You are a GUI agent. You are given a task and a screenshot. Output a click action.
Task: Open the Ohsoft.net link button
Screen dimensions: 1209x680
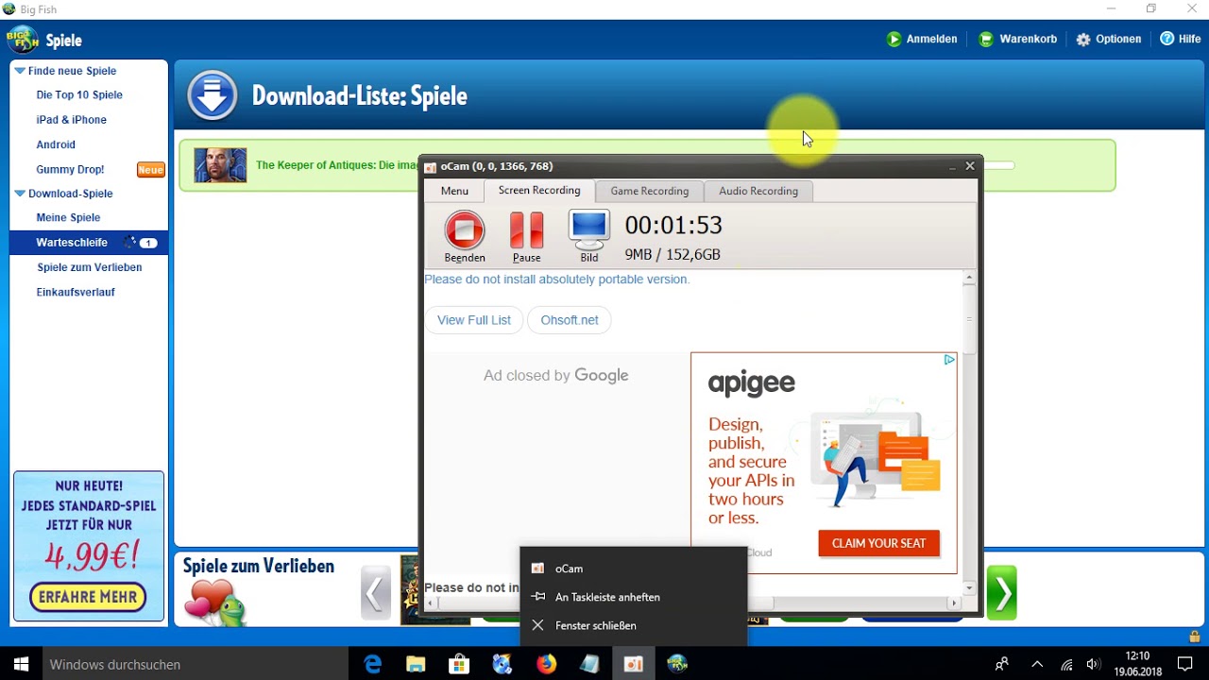[x=570, y=320]
